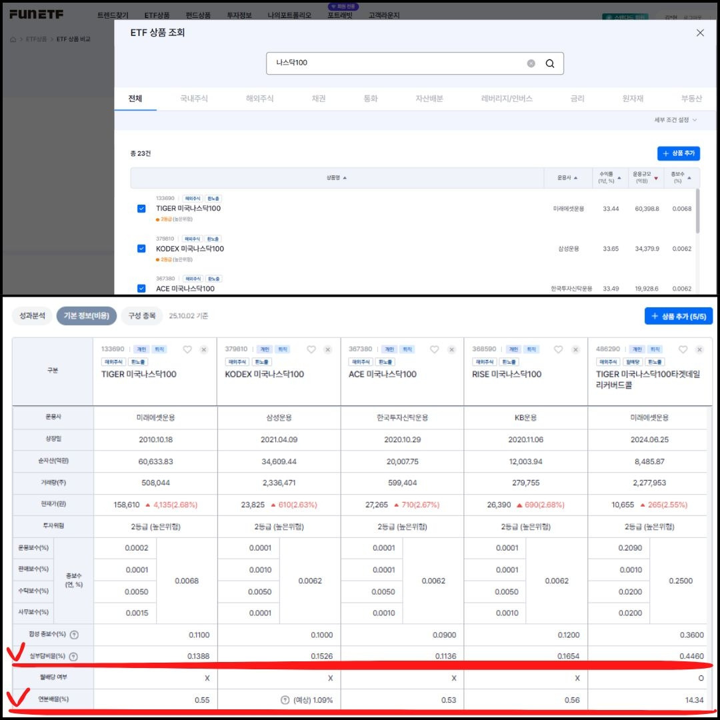The image size is (720, 720).
Task: Remove KODEX 미국나스닥100 column with X
Action: 328,350
